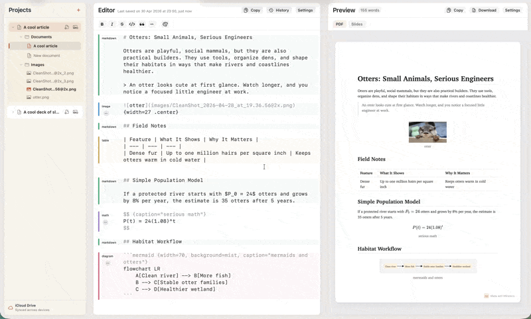Add a new project with the plus icon
The height and width of the screenshot is (319, 531).
(78, 10)
